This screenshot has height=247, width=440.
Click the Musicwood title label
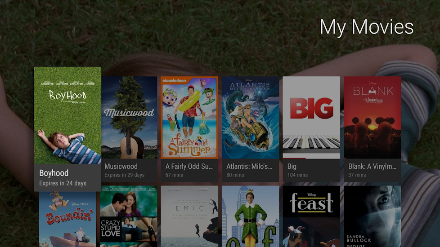(x=121, y=167)
